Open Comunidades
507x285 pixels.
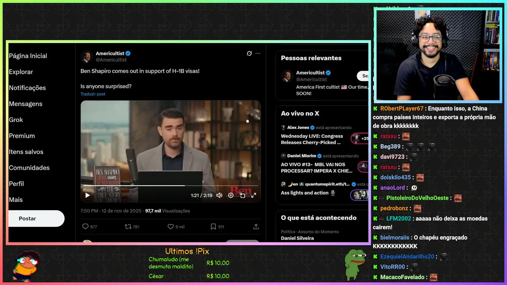[x=29, y=168]
